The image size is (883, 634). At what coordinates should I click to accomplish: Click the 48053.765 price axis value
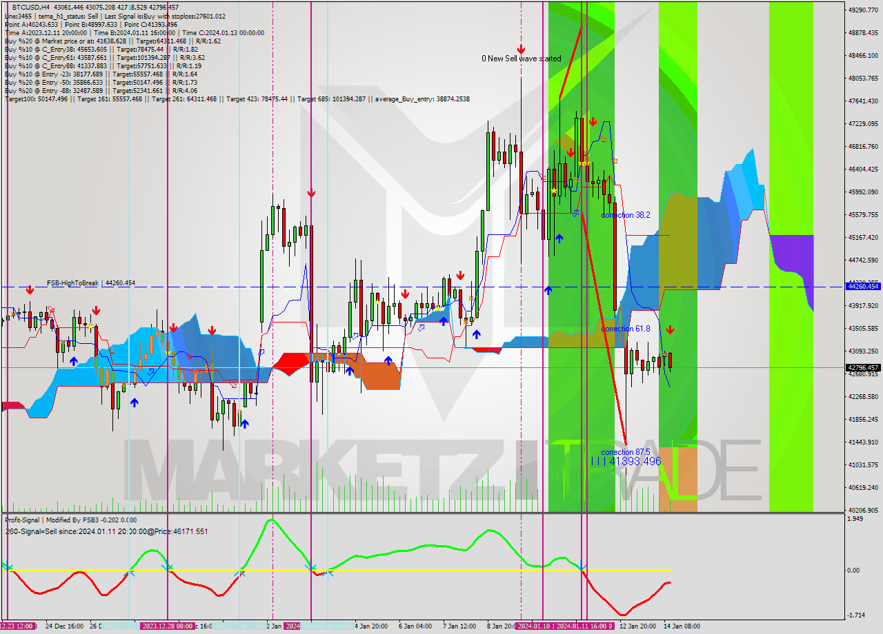(862, 78)
